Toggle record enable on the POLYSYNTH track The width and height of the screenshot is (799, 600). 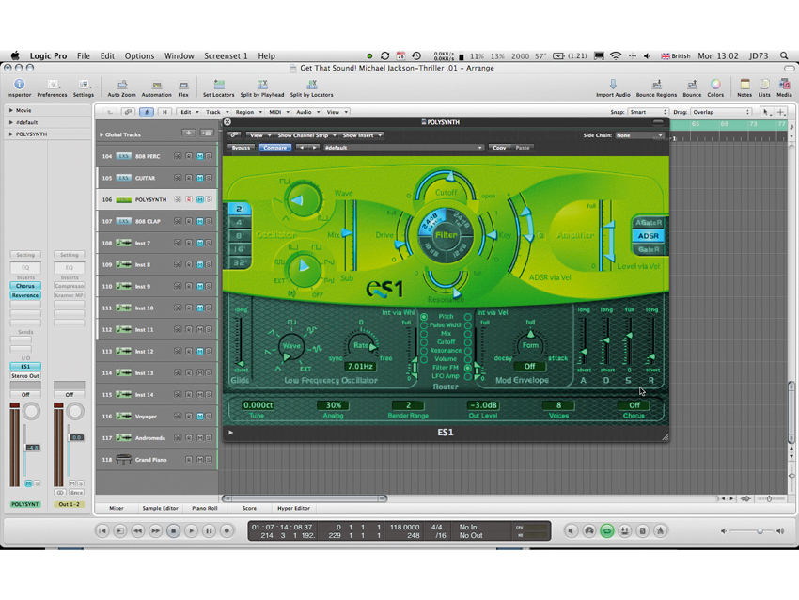pyautogui.click(x=189, y=199)
